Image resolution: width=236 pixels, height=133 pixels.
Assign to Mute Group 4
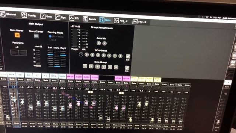104,67
